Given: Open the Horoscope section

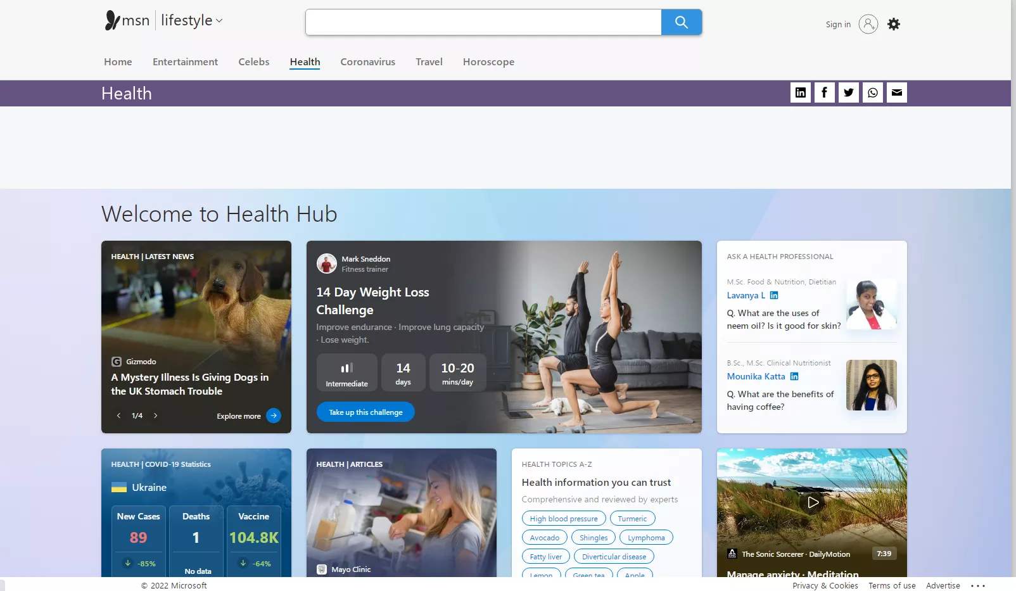Looking at the screenshot, I should coord(488,61).
